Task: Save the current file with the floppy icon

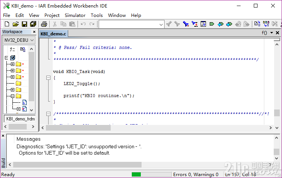Action: (x=24, y=24)
